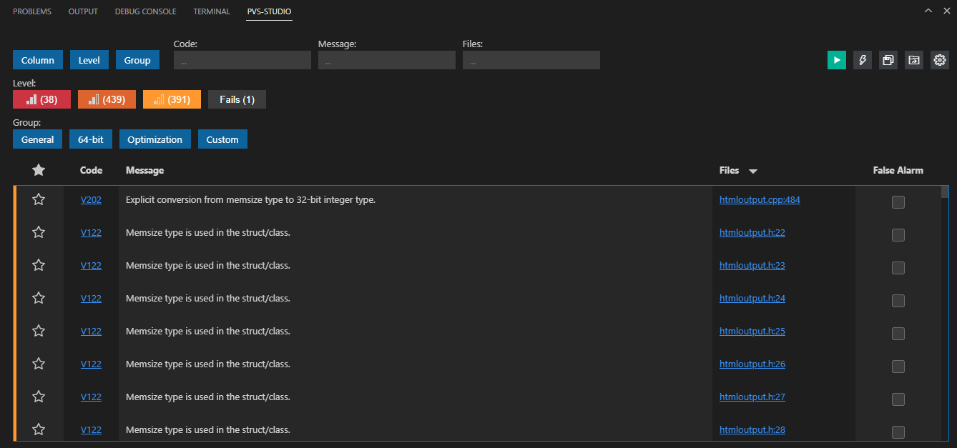Screen dimensions: 957x448
Task: Open the DEBUG CONSOLE panel
Action: click(x=145, y=11)
